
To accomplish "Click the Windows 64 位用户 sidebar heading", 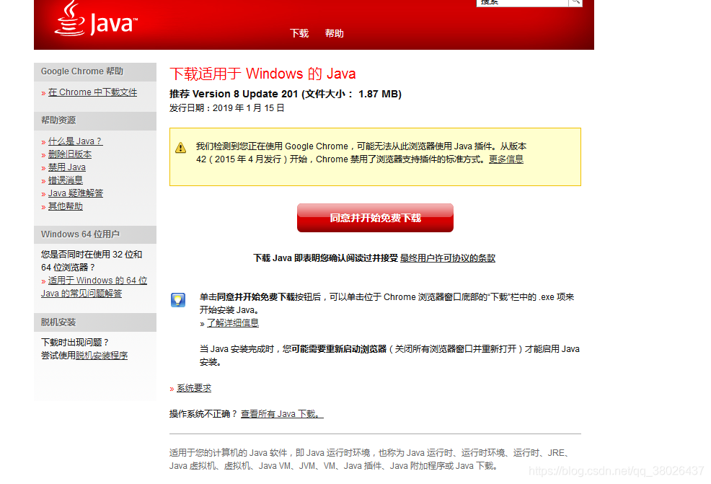I will (80, 234).
